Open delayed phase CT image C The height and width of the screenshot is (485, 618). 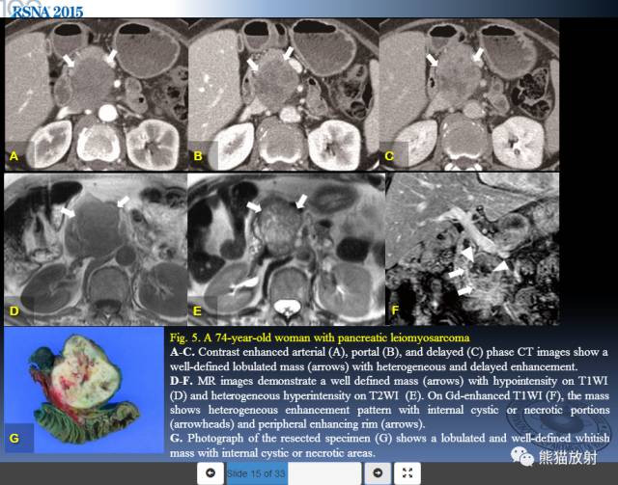[x=469, y=94]
